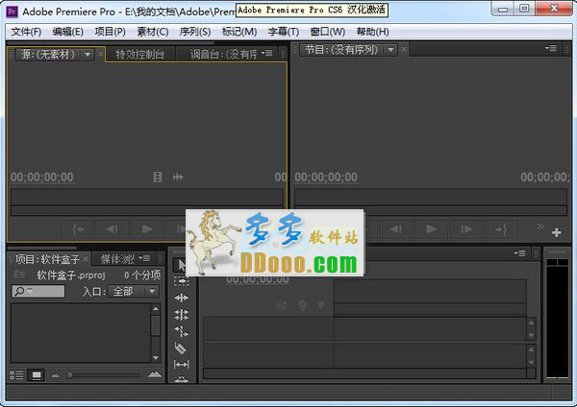This screenshot has width=577, height=407.
Task: Click the drag audio only waveform icon
Action: click(x=178, y=177)
